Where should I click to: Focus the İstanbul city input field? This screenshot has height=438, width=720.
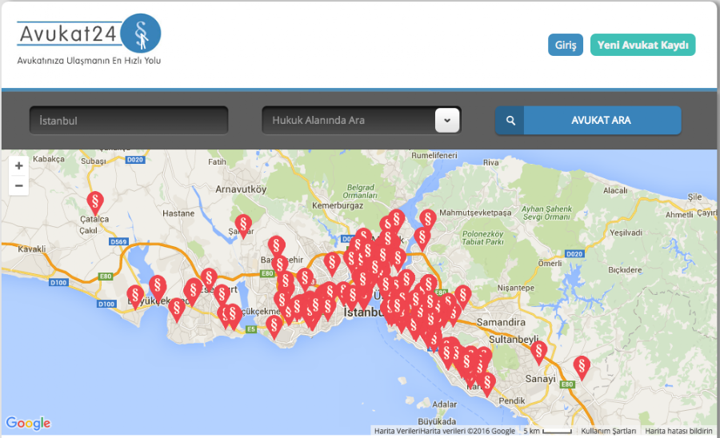pos(129,121)
